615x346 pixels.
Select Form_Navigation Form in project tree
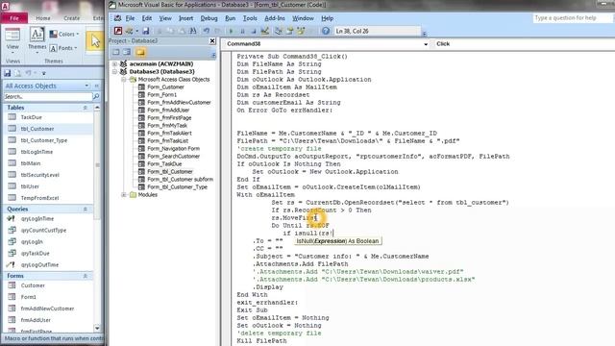(173, 148)
